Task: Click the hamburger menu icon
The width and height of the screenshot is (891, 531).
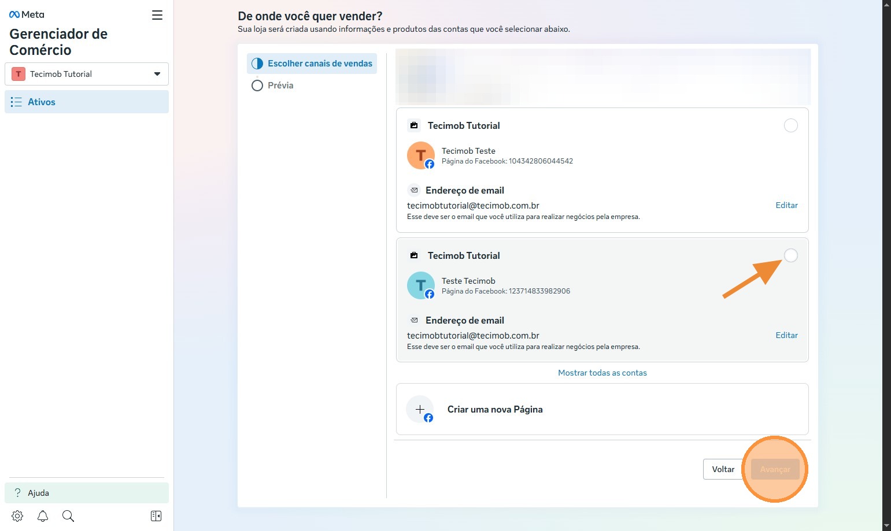Action: click(157, 15)
